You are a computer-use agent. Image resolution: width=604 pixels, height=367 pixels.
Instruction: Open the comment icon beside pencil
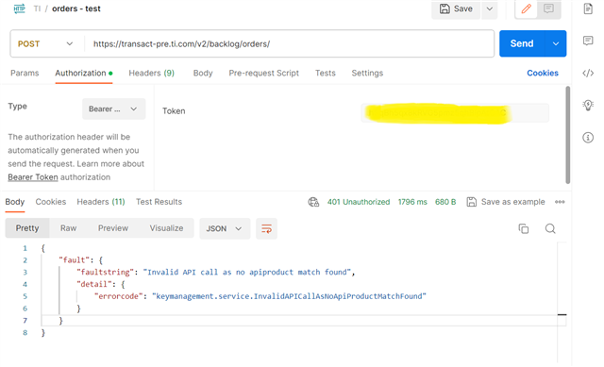(x=548, y=8)
